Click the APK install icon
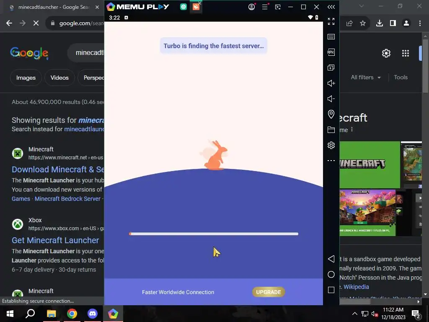Viewport: 429px width, 322px height. (331, 52)
